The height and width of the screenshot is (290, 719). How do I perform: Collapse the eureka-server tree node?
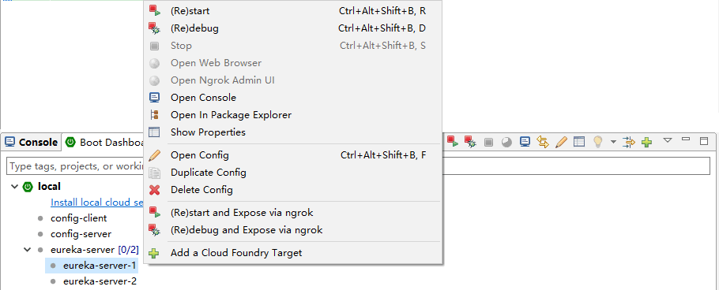pyautogui.click(x=28, y=250)
